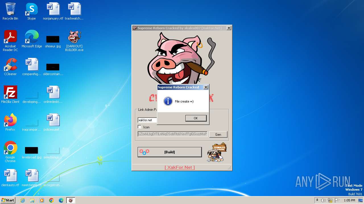364x204 pixels.
Task: Select the trackwatch document icon
Action: coord(74,11)
